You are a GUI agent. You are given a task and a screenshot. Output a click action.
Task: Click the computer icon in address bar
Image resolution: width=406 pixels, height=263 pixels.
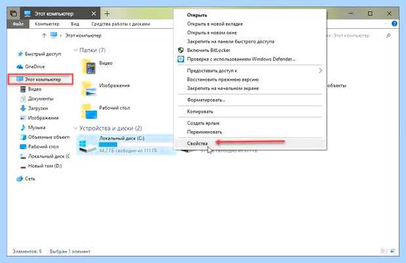54,35
